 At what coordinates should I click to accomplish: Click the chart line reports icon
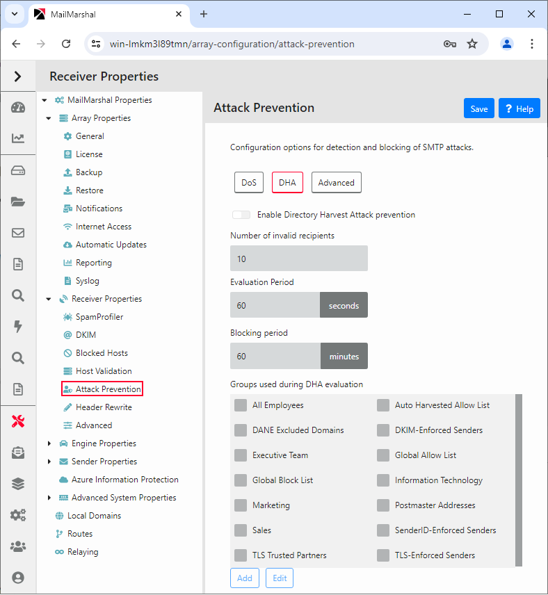[18, 138]
